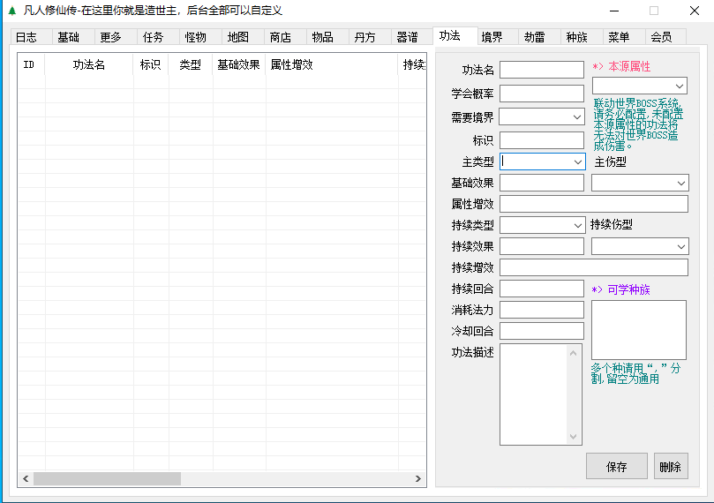Click the 类型 column header
This screenshot has height=503, width=714.
(191, 64)
